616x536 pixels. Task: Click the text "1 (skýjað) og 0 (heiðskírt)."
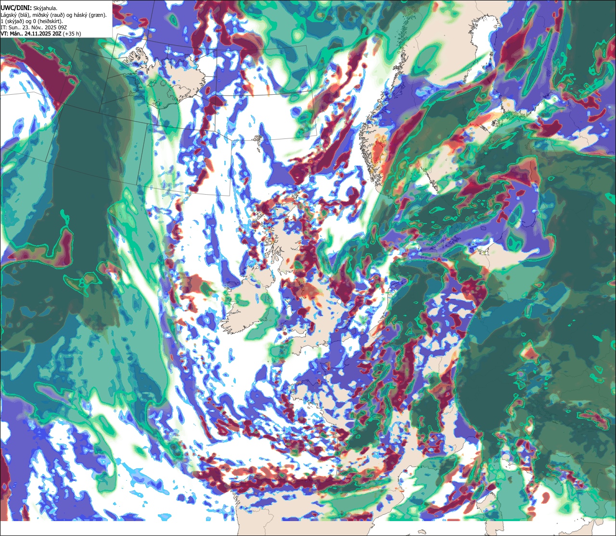tap(32, 21)
